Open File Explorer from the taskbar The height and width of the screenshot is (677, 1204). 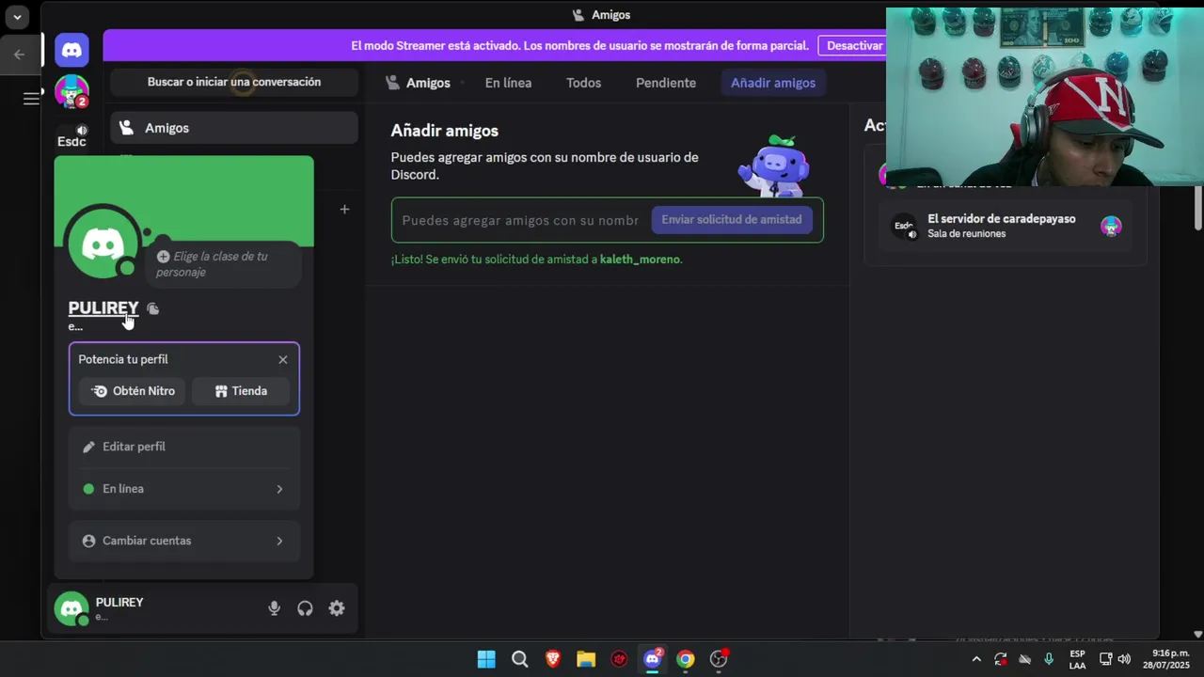click(x=586, y=659)
